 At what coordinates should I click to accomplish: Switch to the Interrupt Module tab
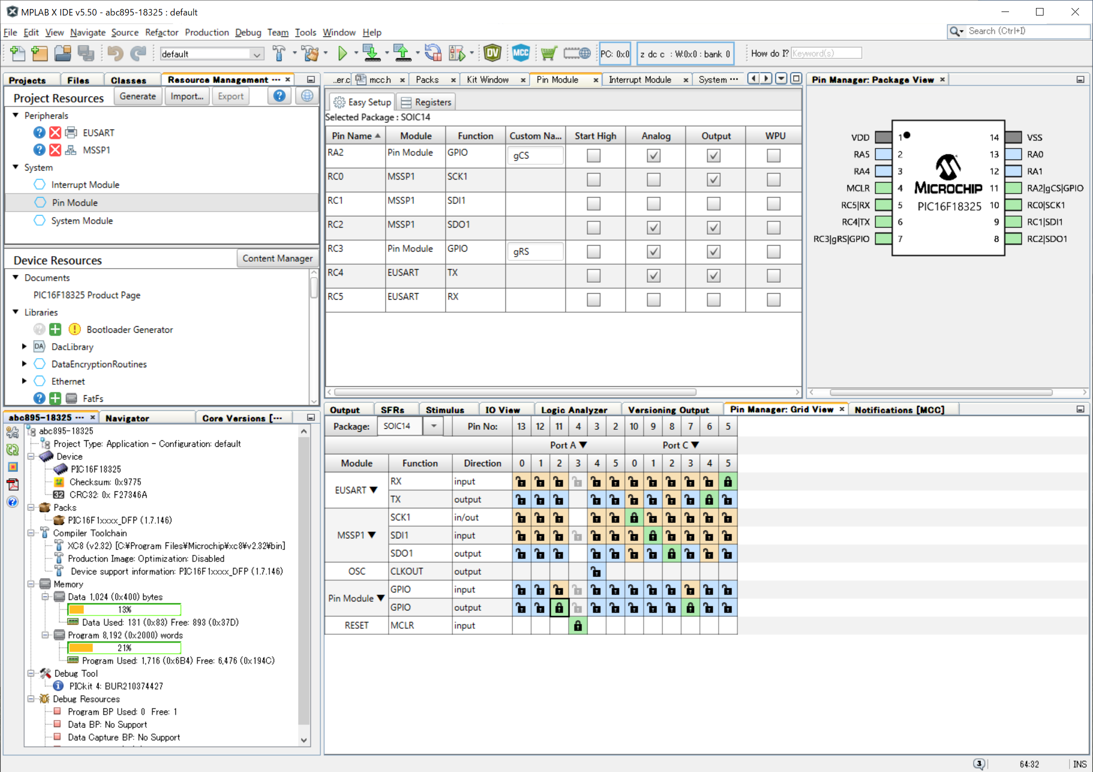[639, 80]
